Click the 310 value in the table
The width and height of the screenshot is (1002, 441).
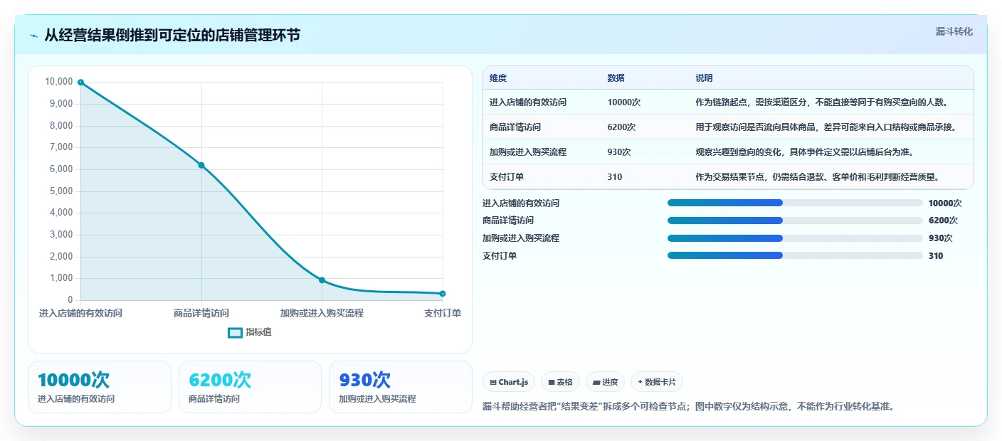coord(615,177)
